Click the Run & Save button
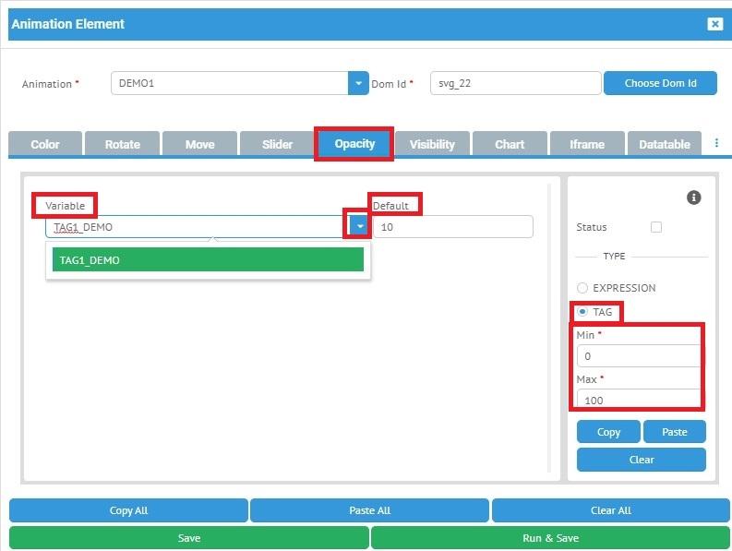The height and width of the screenshot is (551, 732). tap(550, 537)
